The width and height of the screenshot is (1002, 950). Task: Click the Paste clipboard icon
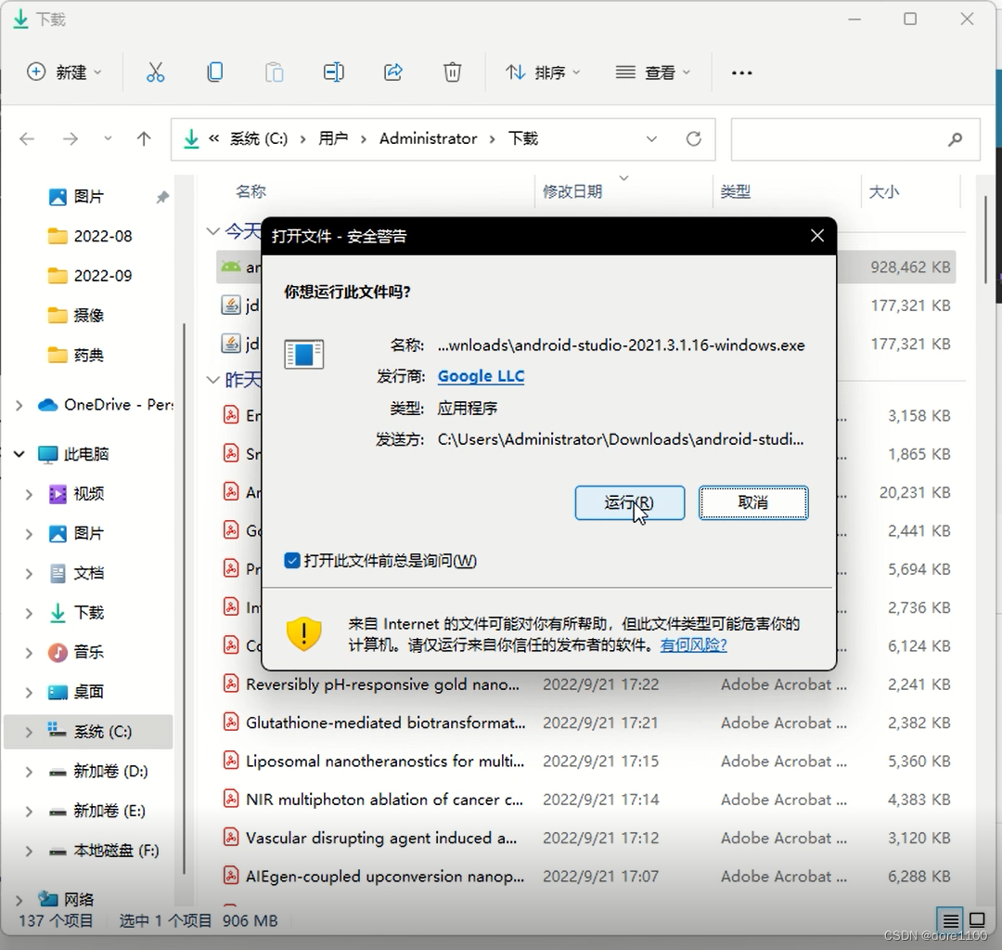(x=274, y=72)
